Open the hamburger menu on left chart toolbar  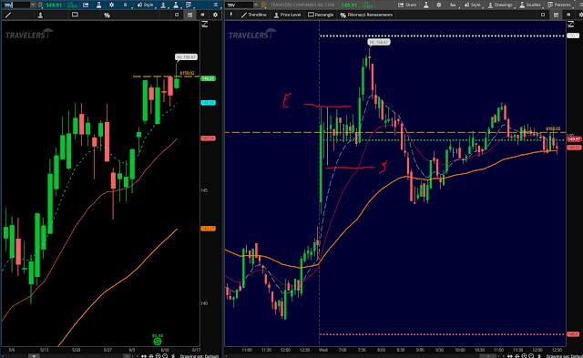pos(215,5)
